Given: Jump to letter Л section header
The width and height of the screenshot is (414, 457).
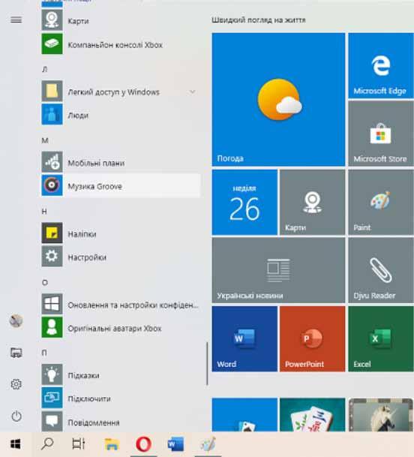Looking at the screenshot, I should (44, 69).
